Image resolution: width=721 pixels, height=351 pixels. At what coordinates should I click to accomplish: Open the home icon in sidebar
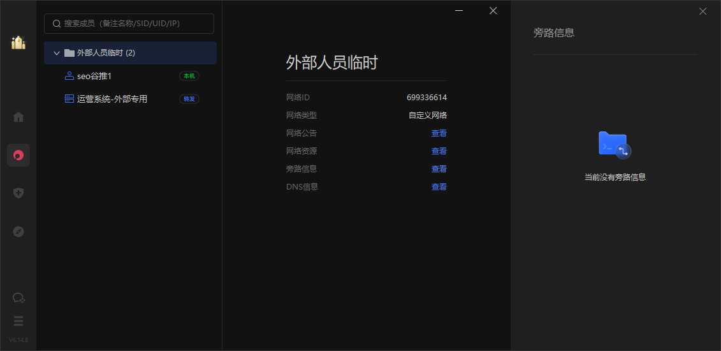click(x=18, y=117)
